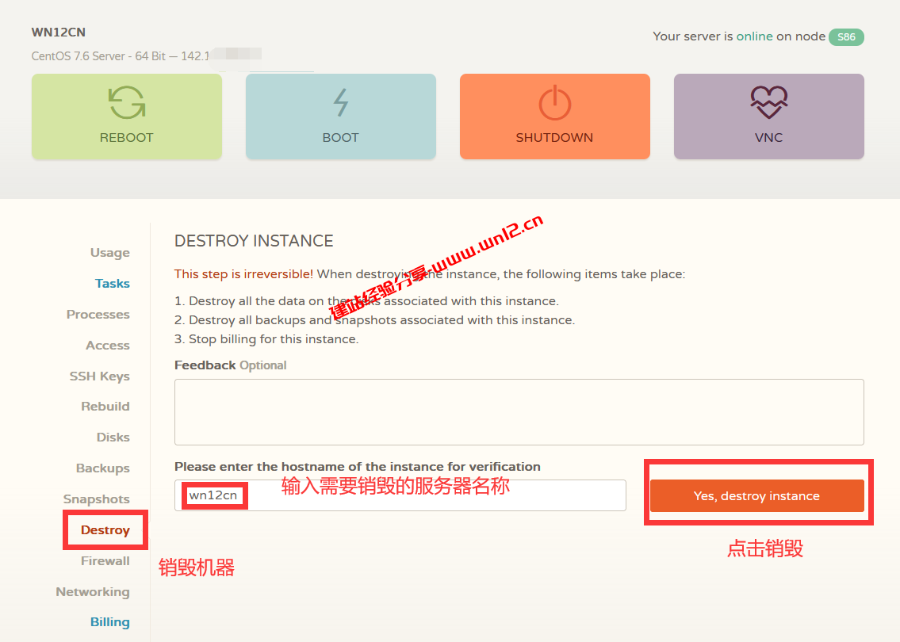Click inside the Feedback text area
Screen dimensions: 900x642
tap(519, 411)
